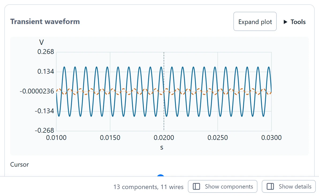Click the 0.268 y-axis label
The image size is (319, 196).
click(46, 52)
